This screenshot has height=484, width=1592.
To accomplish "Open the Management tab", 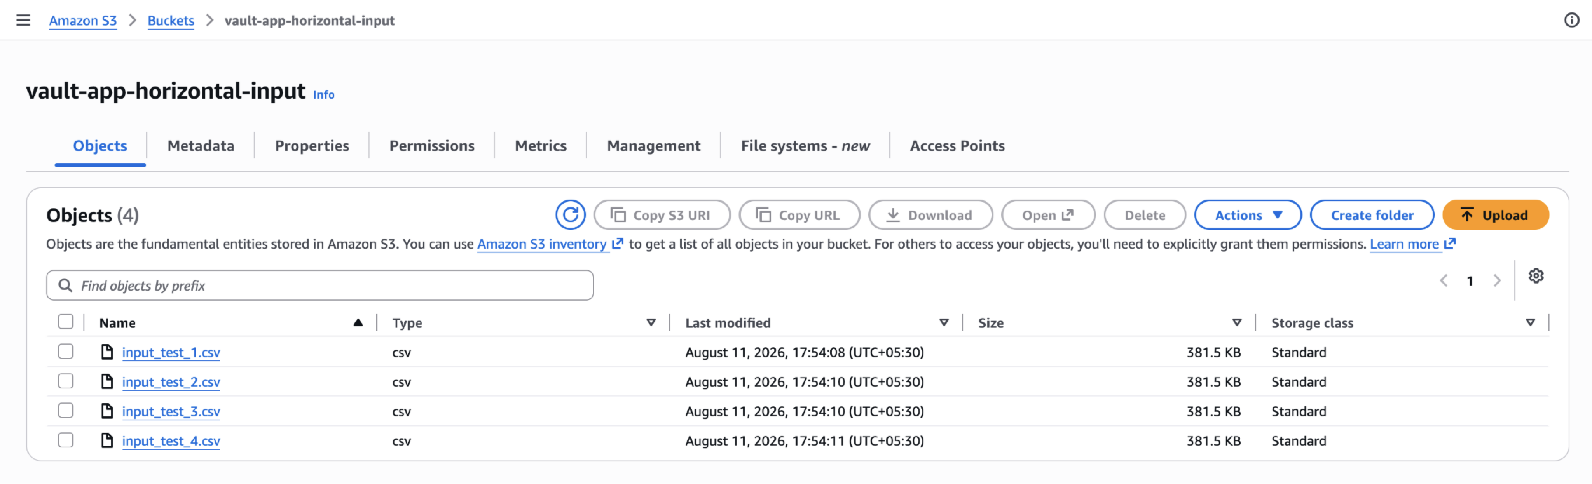I will point(653,146).
